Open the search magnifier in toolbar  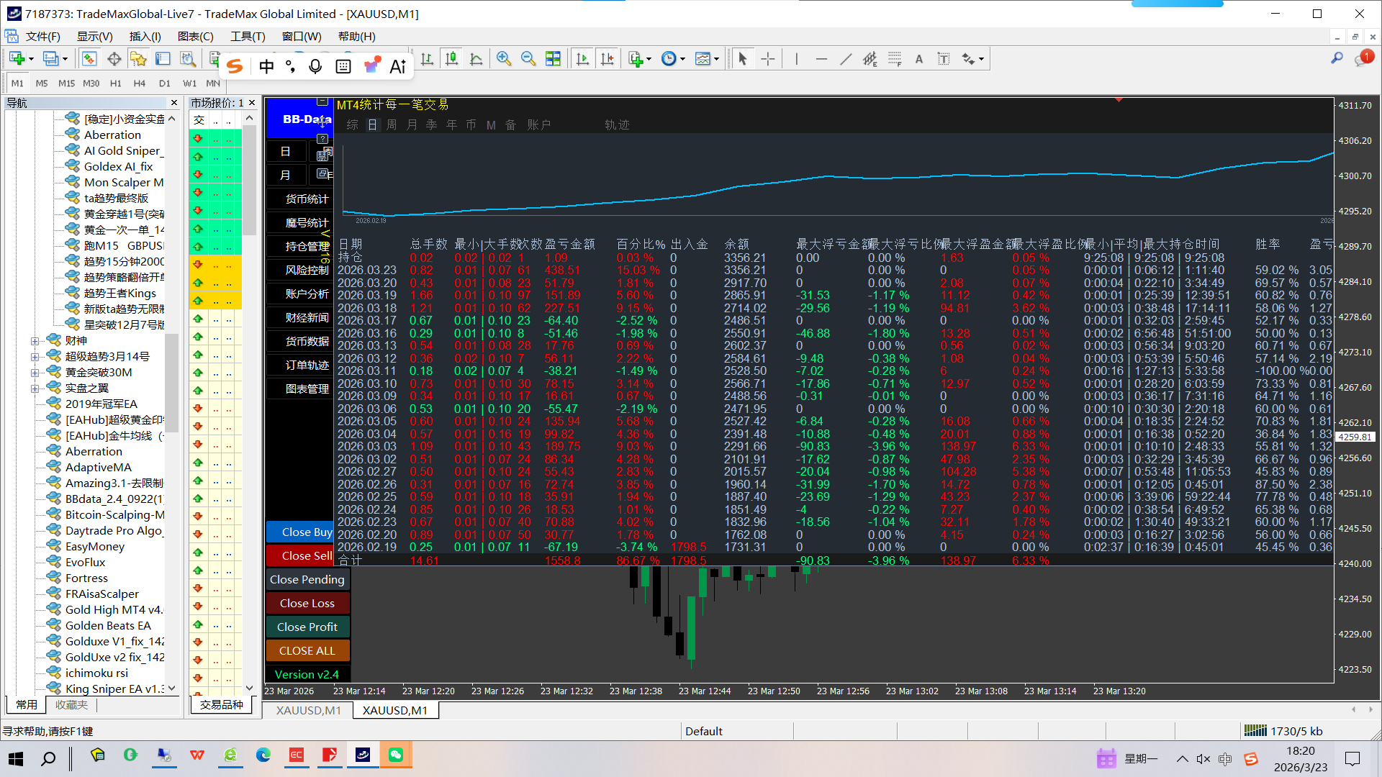pos(1337,58)
